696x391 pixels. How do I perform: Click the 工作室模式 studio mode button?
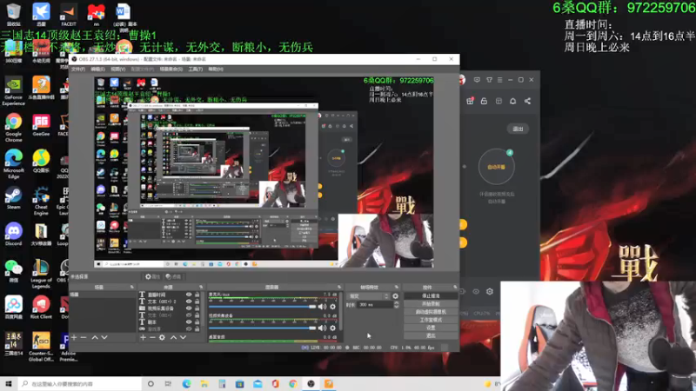431,320
